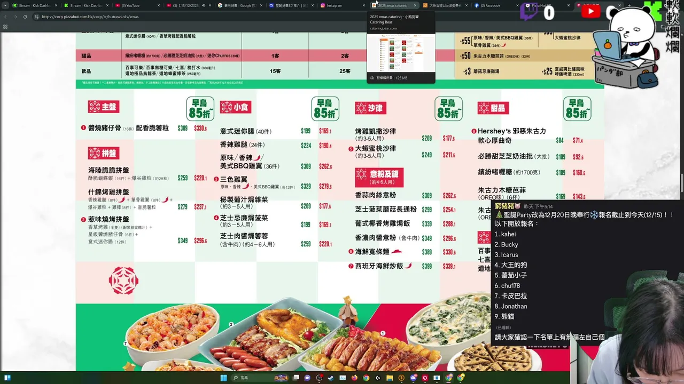Image resolution: width=684 pixels, height=384 pixels.
Task: Go forward one page in the browser
Action: 15,17
